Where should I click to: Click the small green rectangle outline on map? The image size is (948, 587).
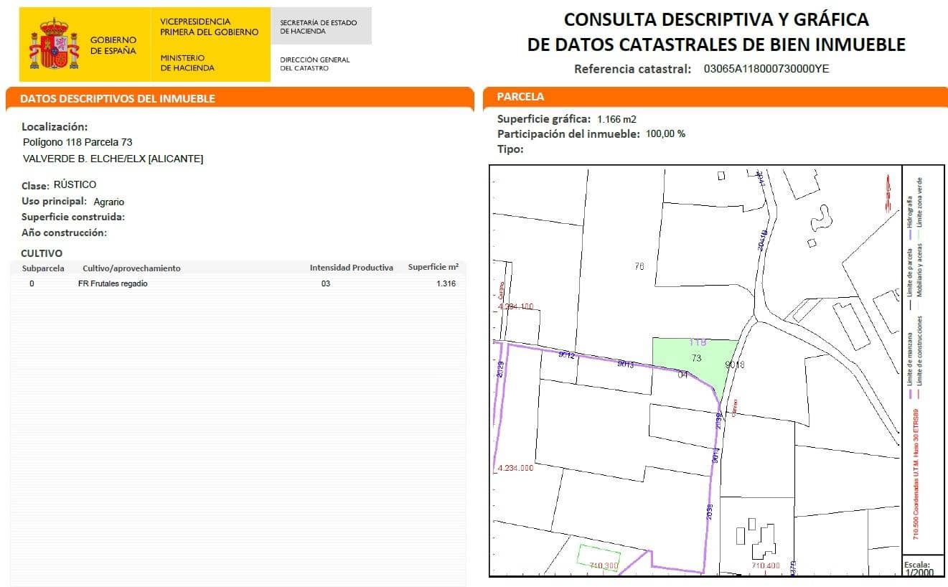599,558
